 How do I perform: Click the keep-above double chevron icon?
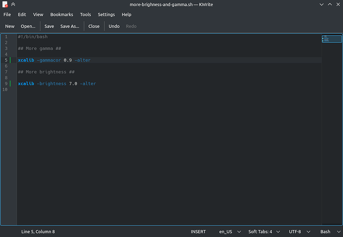(x=13, y=4)
